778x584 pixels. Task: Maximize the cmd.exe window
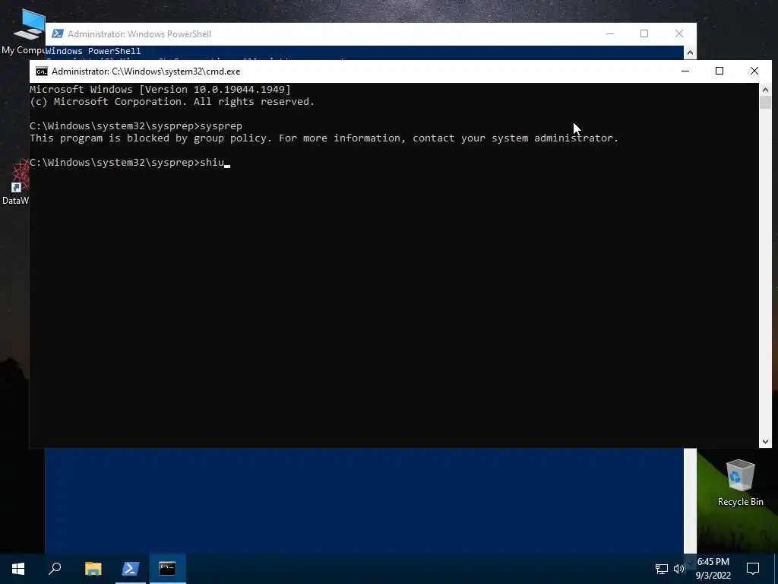point(719,71)
